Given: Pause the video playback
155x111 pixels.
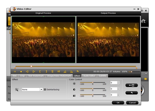Looking at the screenshot, I should (x=15, y=72).
